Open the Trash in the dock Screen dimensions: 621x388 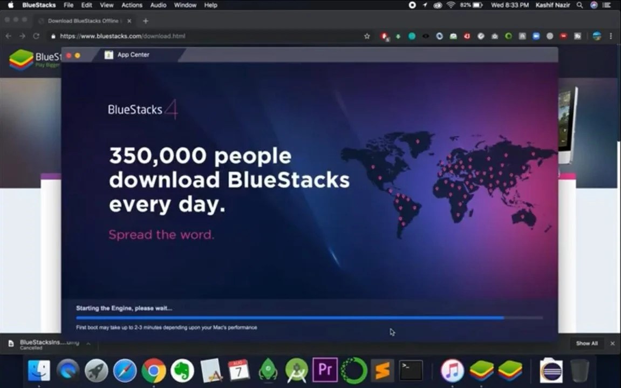coord(580,370)
